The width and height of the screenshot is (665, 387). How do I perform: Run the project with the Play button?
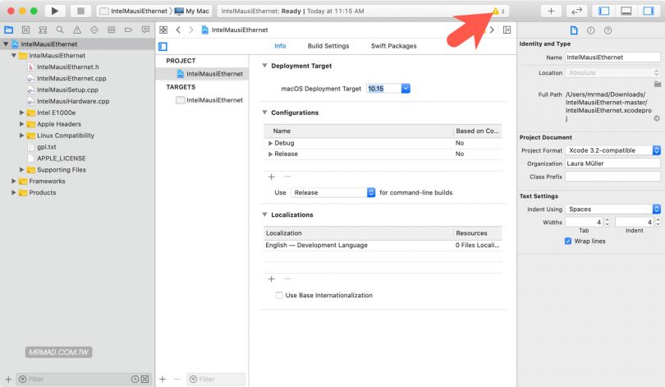point(55,11)
